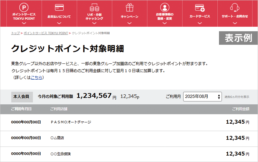Expand chevron under ポイントサービス TOKYU POINT
Screen dimensions: 258x162
pyautogui.click(x=24, y=23)
